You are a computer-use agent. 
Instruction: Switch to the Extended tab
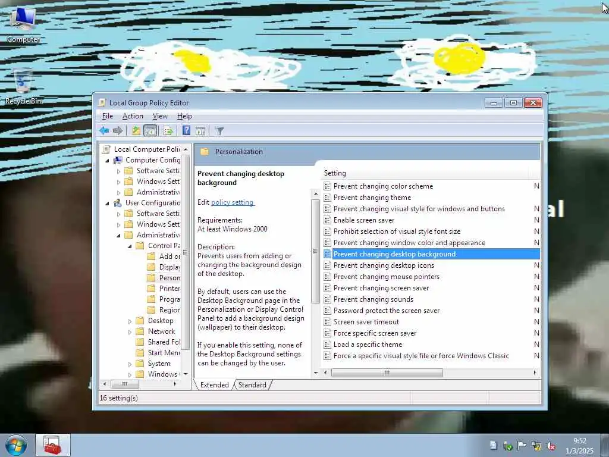214,385
